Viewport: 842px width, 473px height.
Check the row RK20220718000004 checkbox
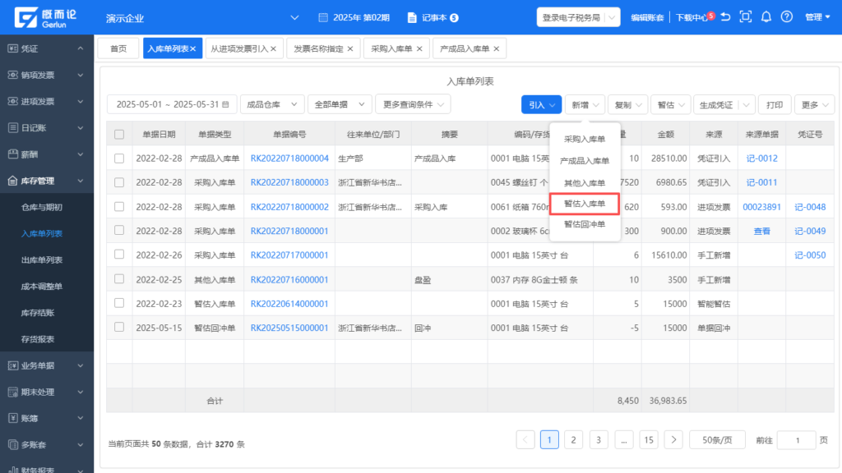[x=119, y=158]
